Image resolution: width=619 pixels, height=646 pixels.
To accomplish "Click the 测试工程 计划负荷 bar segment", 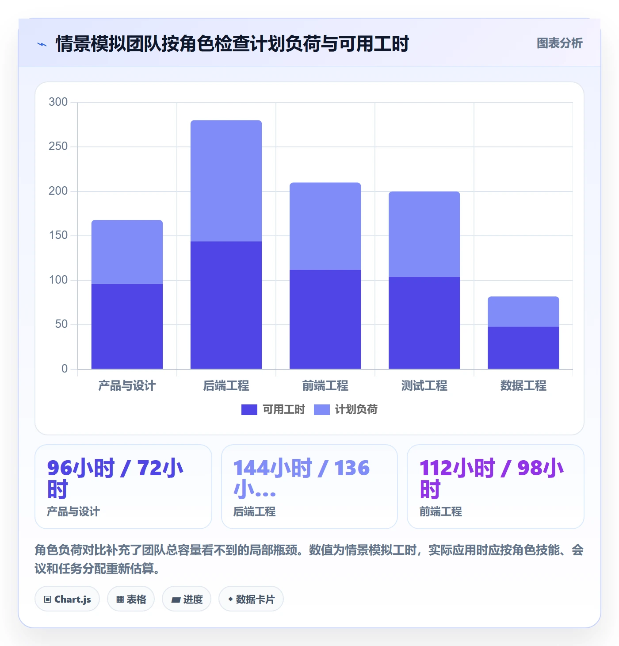I will 424,234.
